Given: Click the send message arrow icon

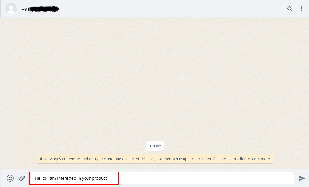Looking at the screenshot, I should click(x=301, y=178).
